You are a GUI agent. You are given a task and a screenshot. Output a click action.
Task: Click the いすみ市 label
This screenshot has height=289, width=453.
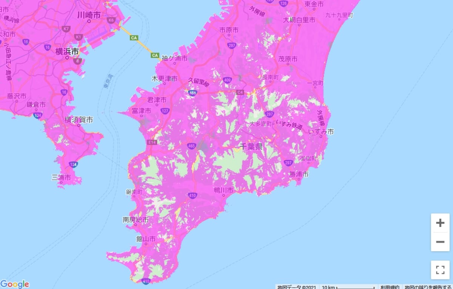[321, 132]
